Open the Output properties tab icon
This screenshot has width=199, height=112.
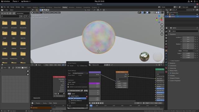[x=166, y=38]
